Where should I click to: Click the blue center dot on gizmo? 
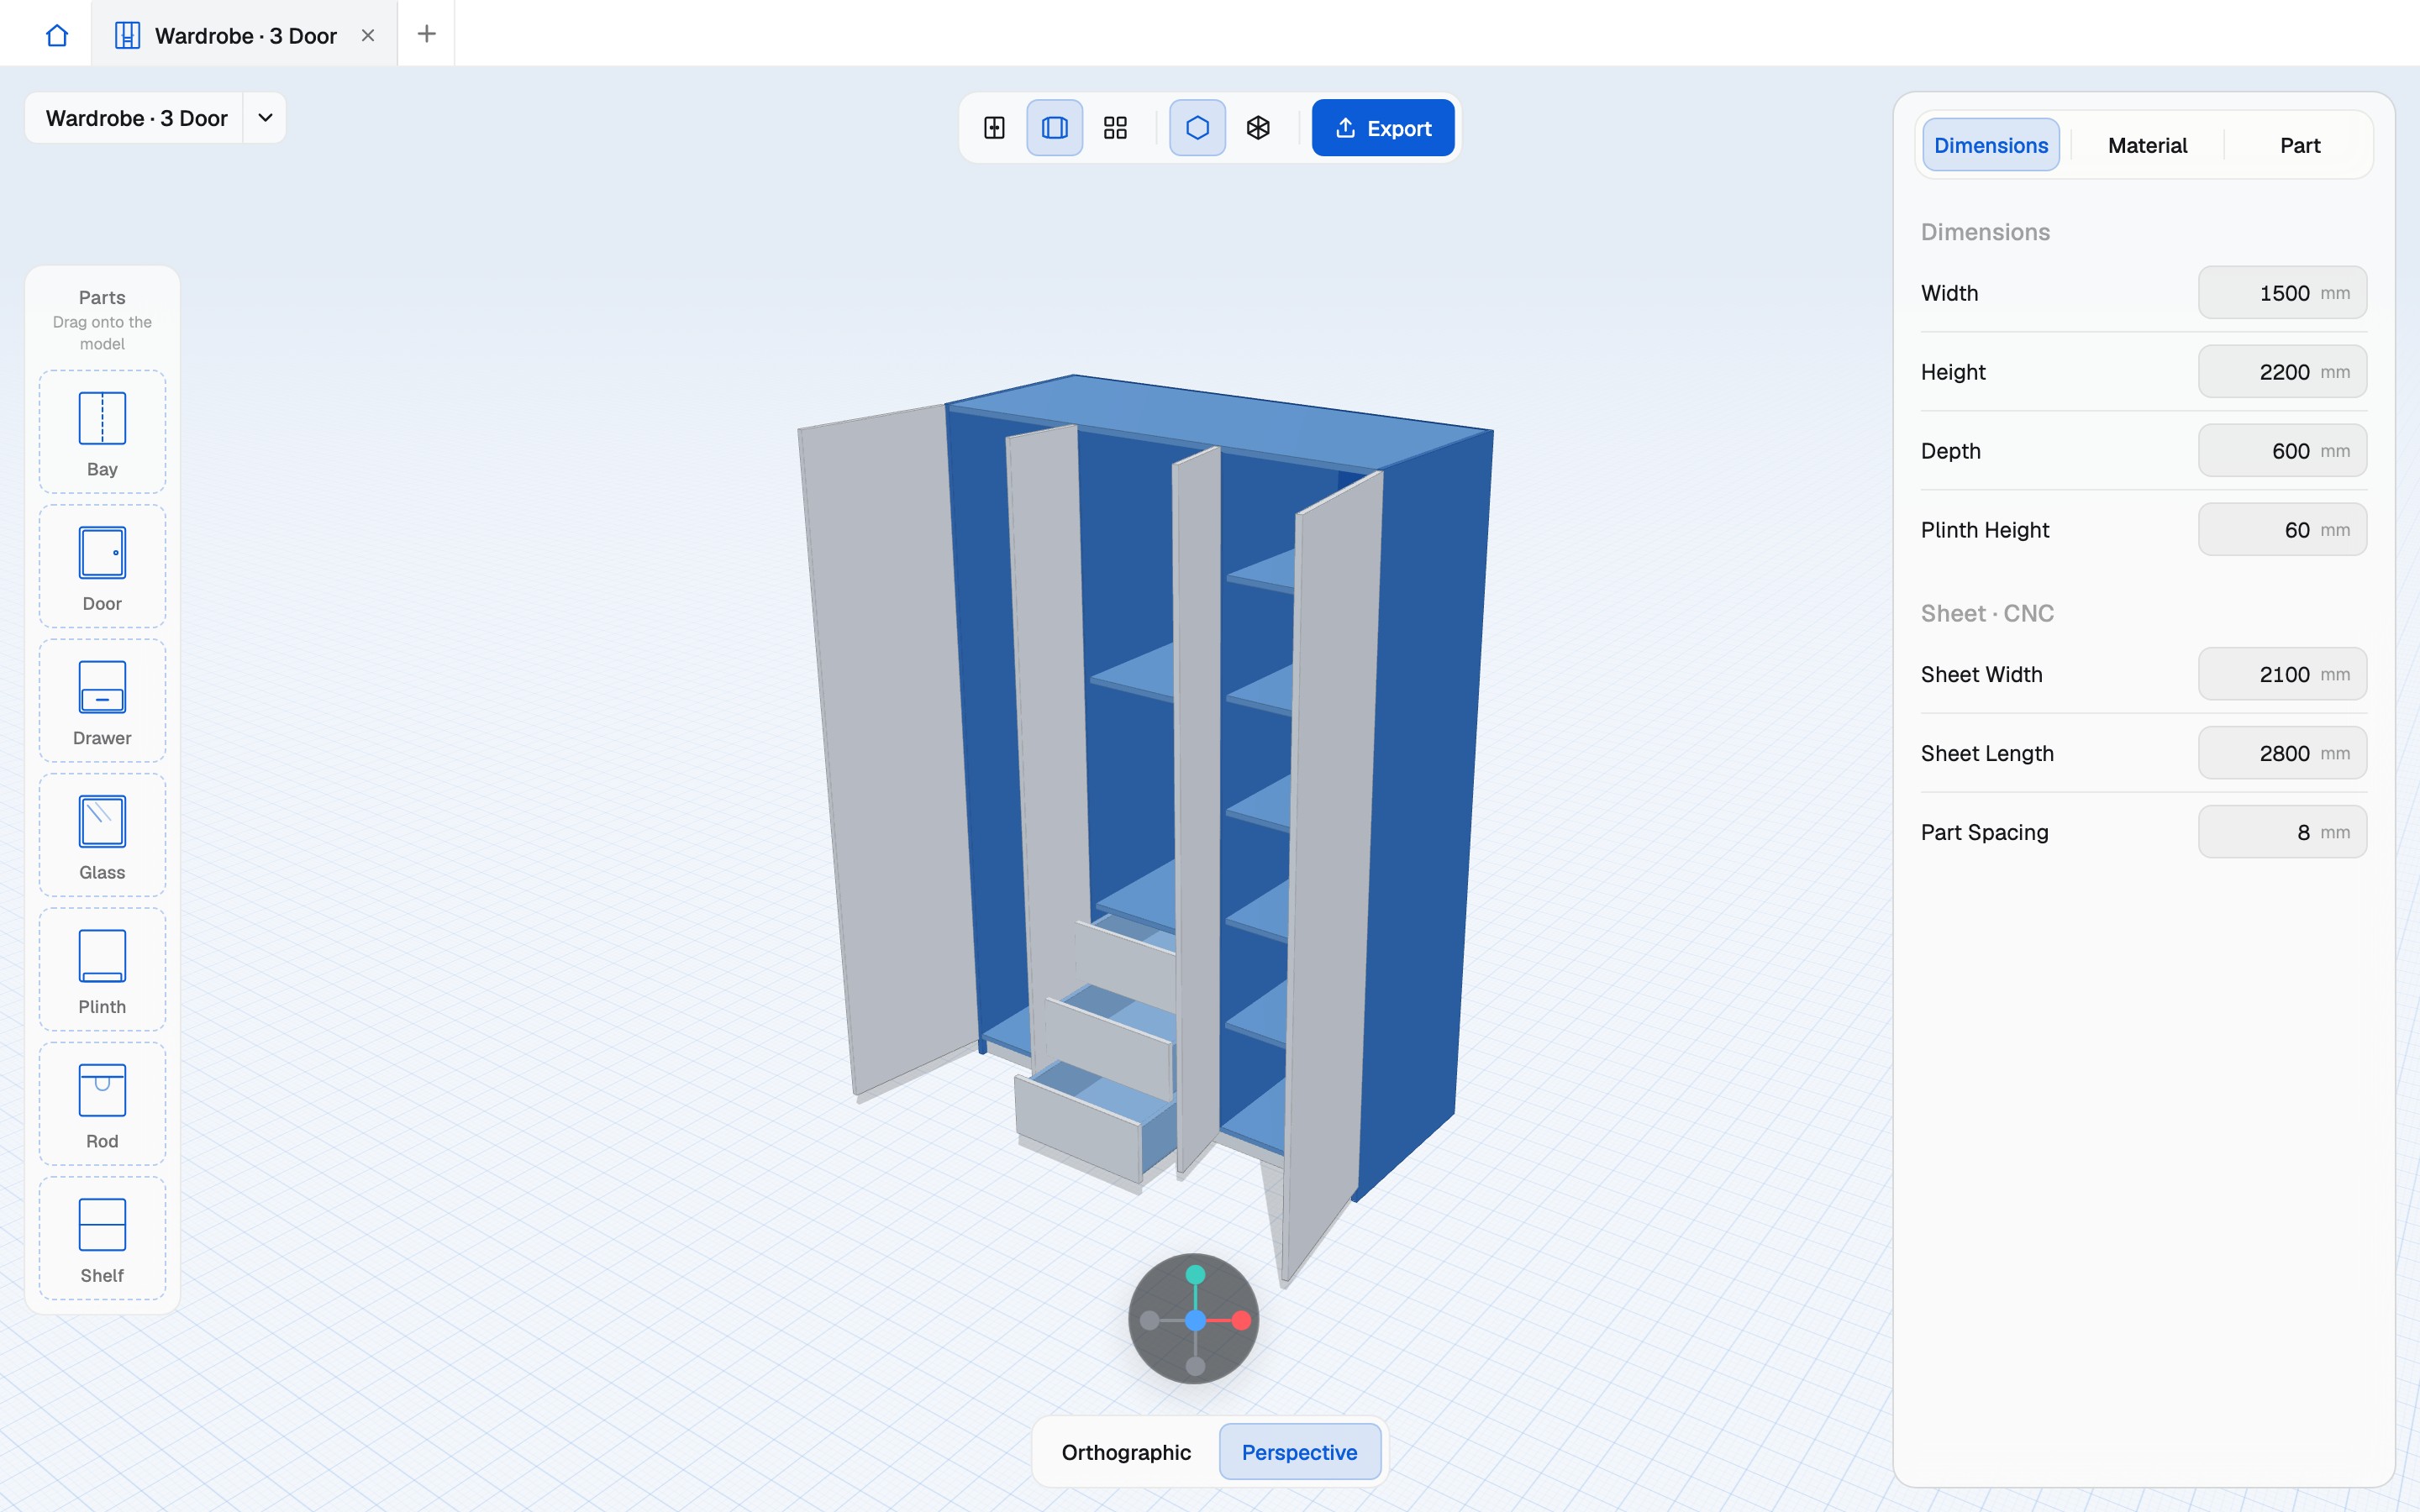[1195, 1321]
